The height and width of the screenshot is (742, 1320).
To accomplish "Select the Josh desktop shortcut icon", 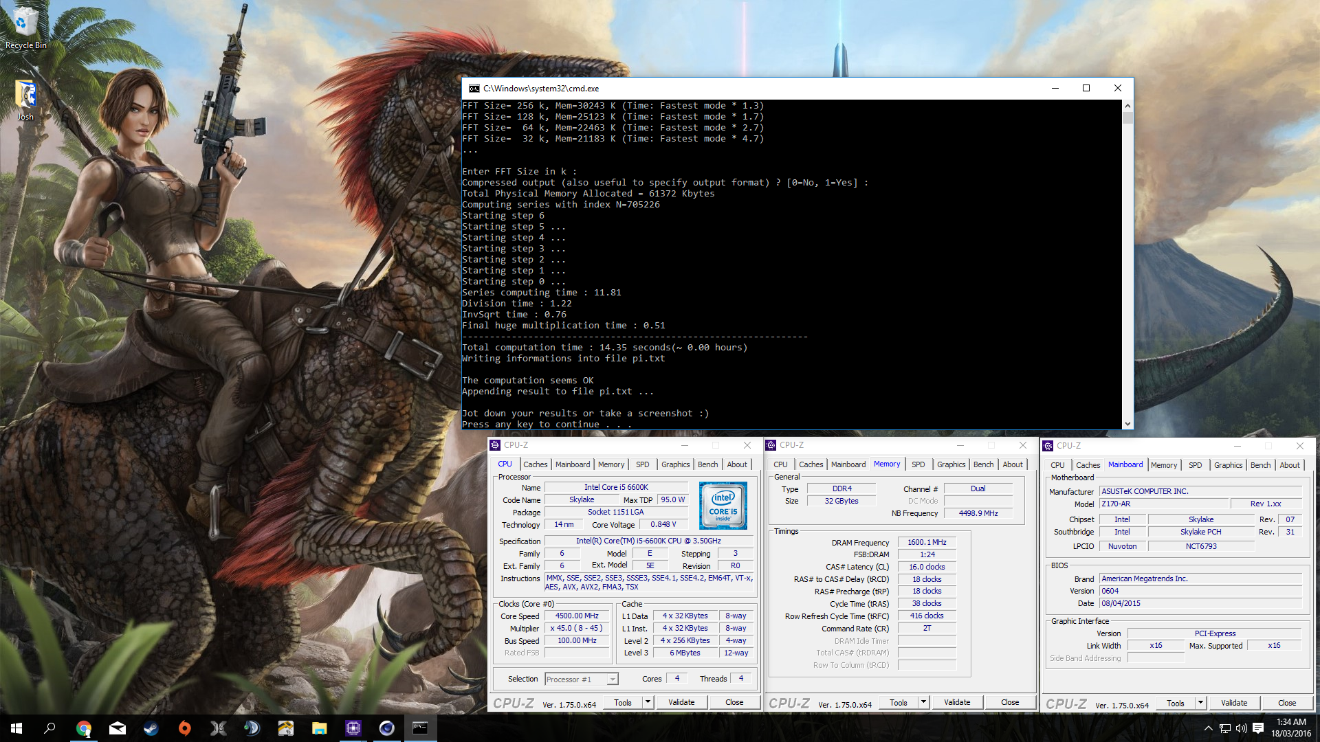I will pyautogui.click(x=25, y=100).
